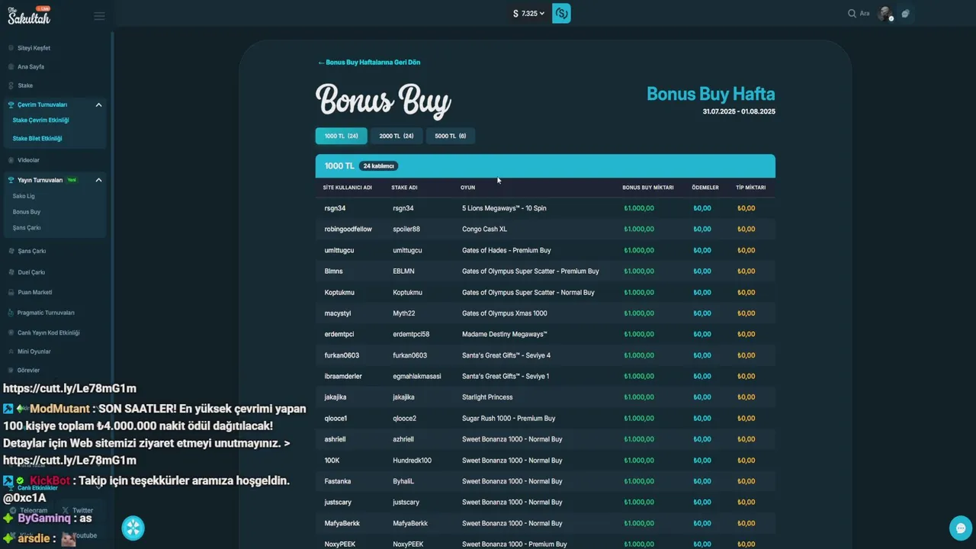Viewport: 976px width, 549px height.
Task: Click the Site Kullanıcı Adı column header
Action: 348,188
